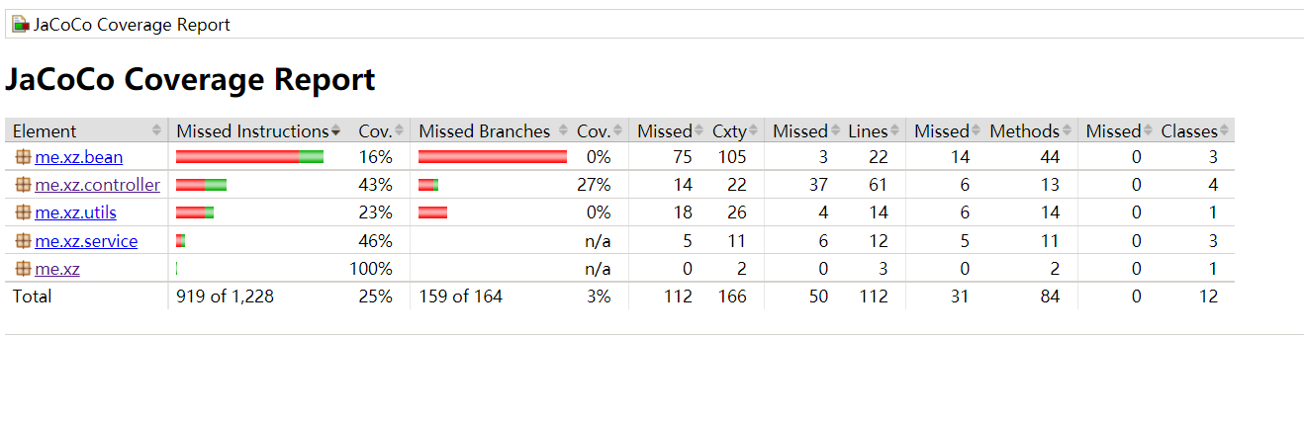Click package icon beside me.xz.utils
Screen dimensions: 1304x424
pyautogui.click(x=23, y=212)
